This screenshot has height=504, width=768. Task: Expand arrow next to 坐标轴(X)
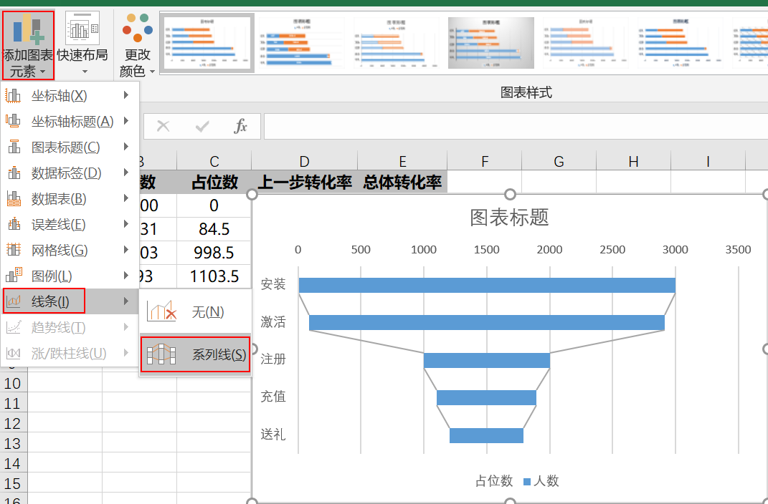(x=126, y=94)
